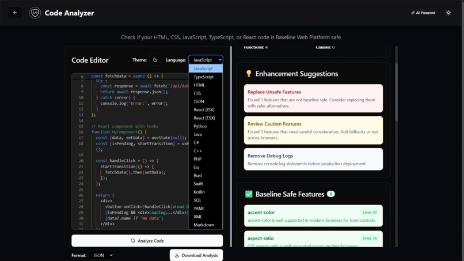Open the accent-color feature card
The image size is (464, 261).
tap(313, 216)
